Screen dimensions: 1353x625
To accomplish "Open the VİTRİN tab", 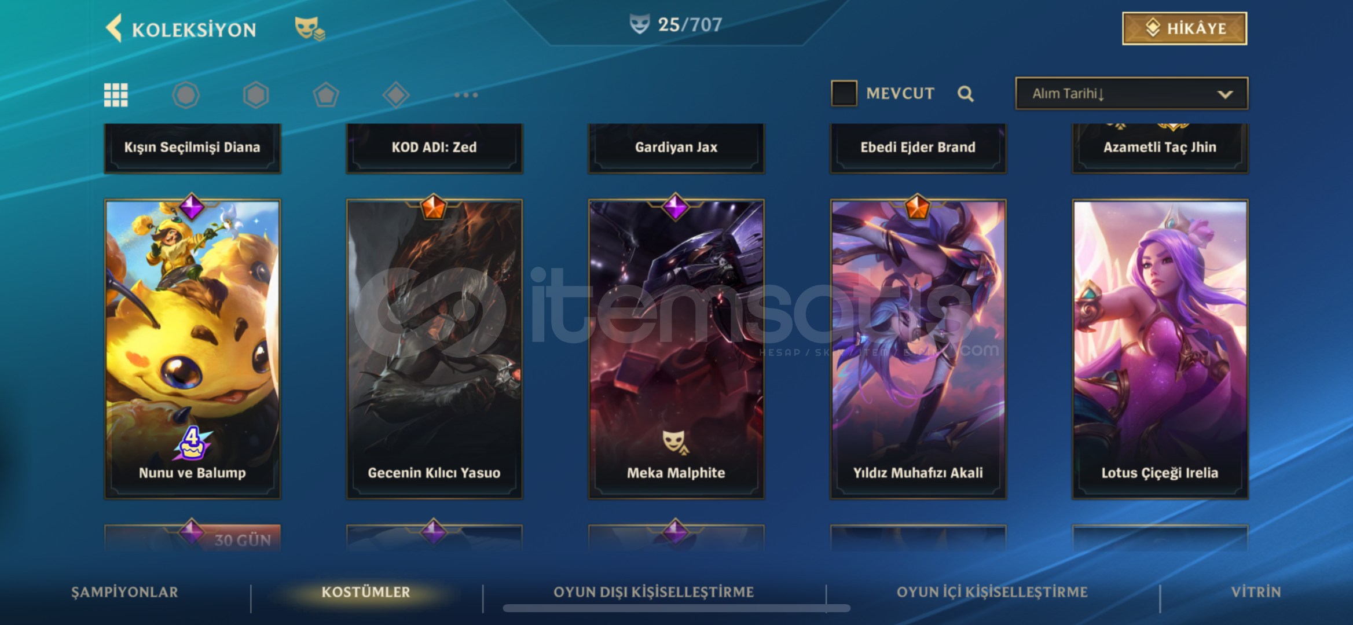I will click(1256, 592).
